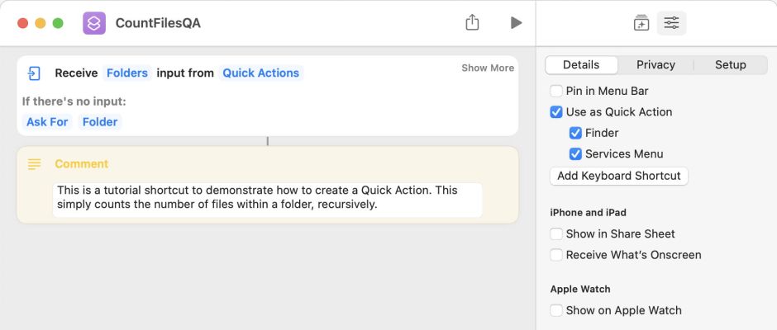This screenshot has height=330, width=777.
Task: Open the Ask For fallback dropdown
Action: (x=47, y=122)
